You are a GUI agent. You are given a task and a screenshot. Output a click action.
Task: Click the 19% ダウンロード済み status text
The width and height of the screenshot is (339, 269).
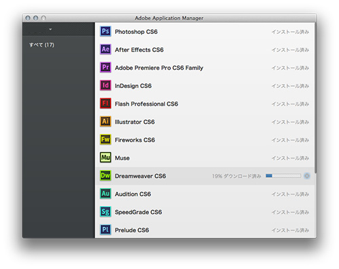point(237,176)
